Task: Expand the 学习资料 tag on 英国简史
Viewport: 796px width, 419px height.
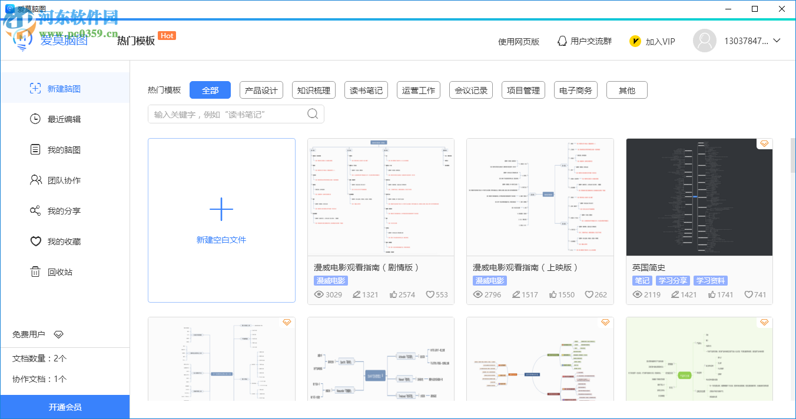Action: 709,280
